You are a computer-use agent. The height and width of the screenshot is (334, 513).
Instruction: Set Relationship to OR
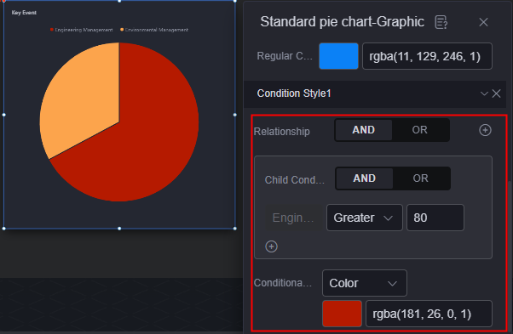[x=420, y=130]
